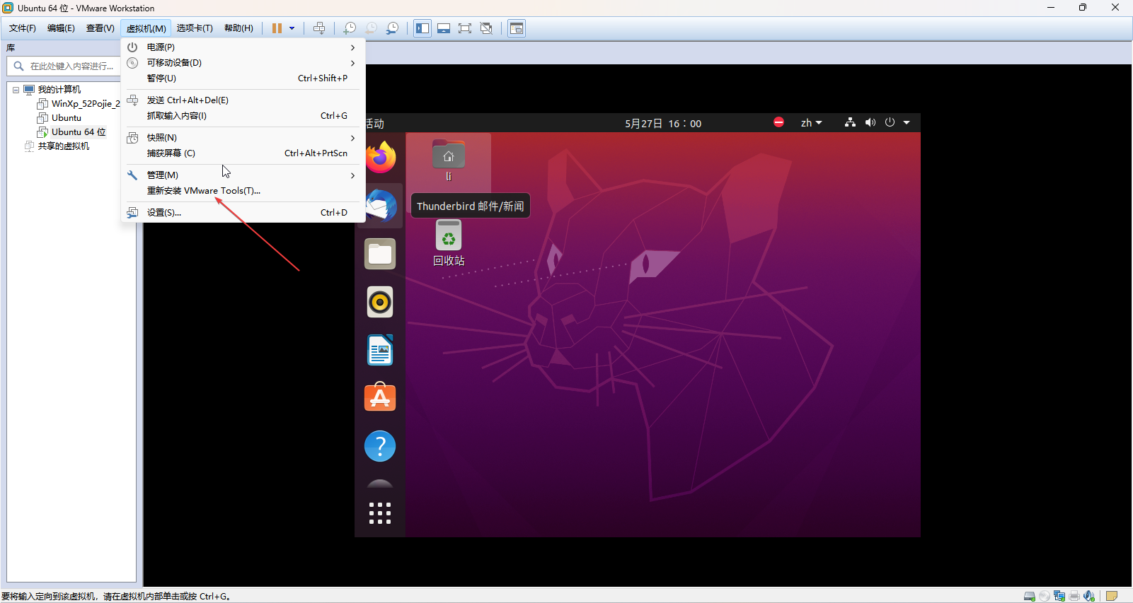Show applications grid in Ubuntu dock
The height and width of the screenshot is (603, 1133).
pos(380,513)
